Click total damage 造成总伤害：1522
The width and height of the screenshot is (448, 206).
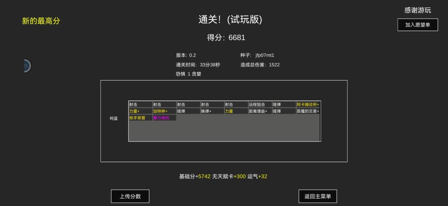click(x=260, y=65)
